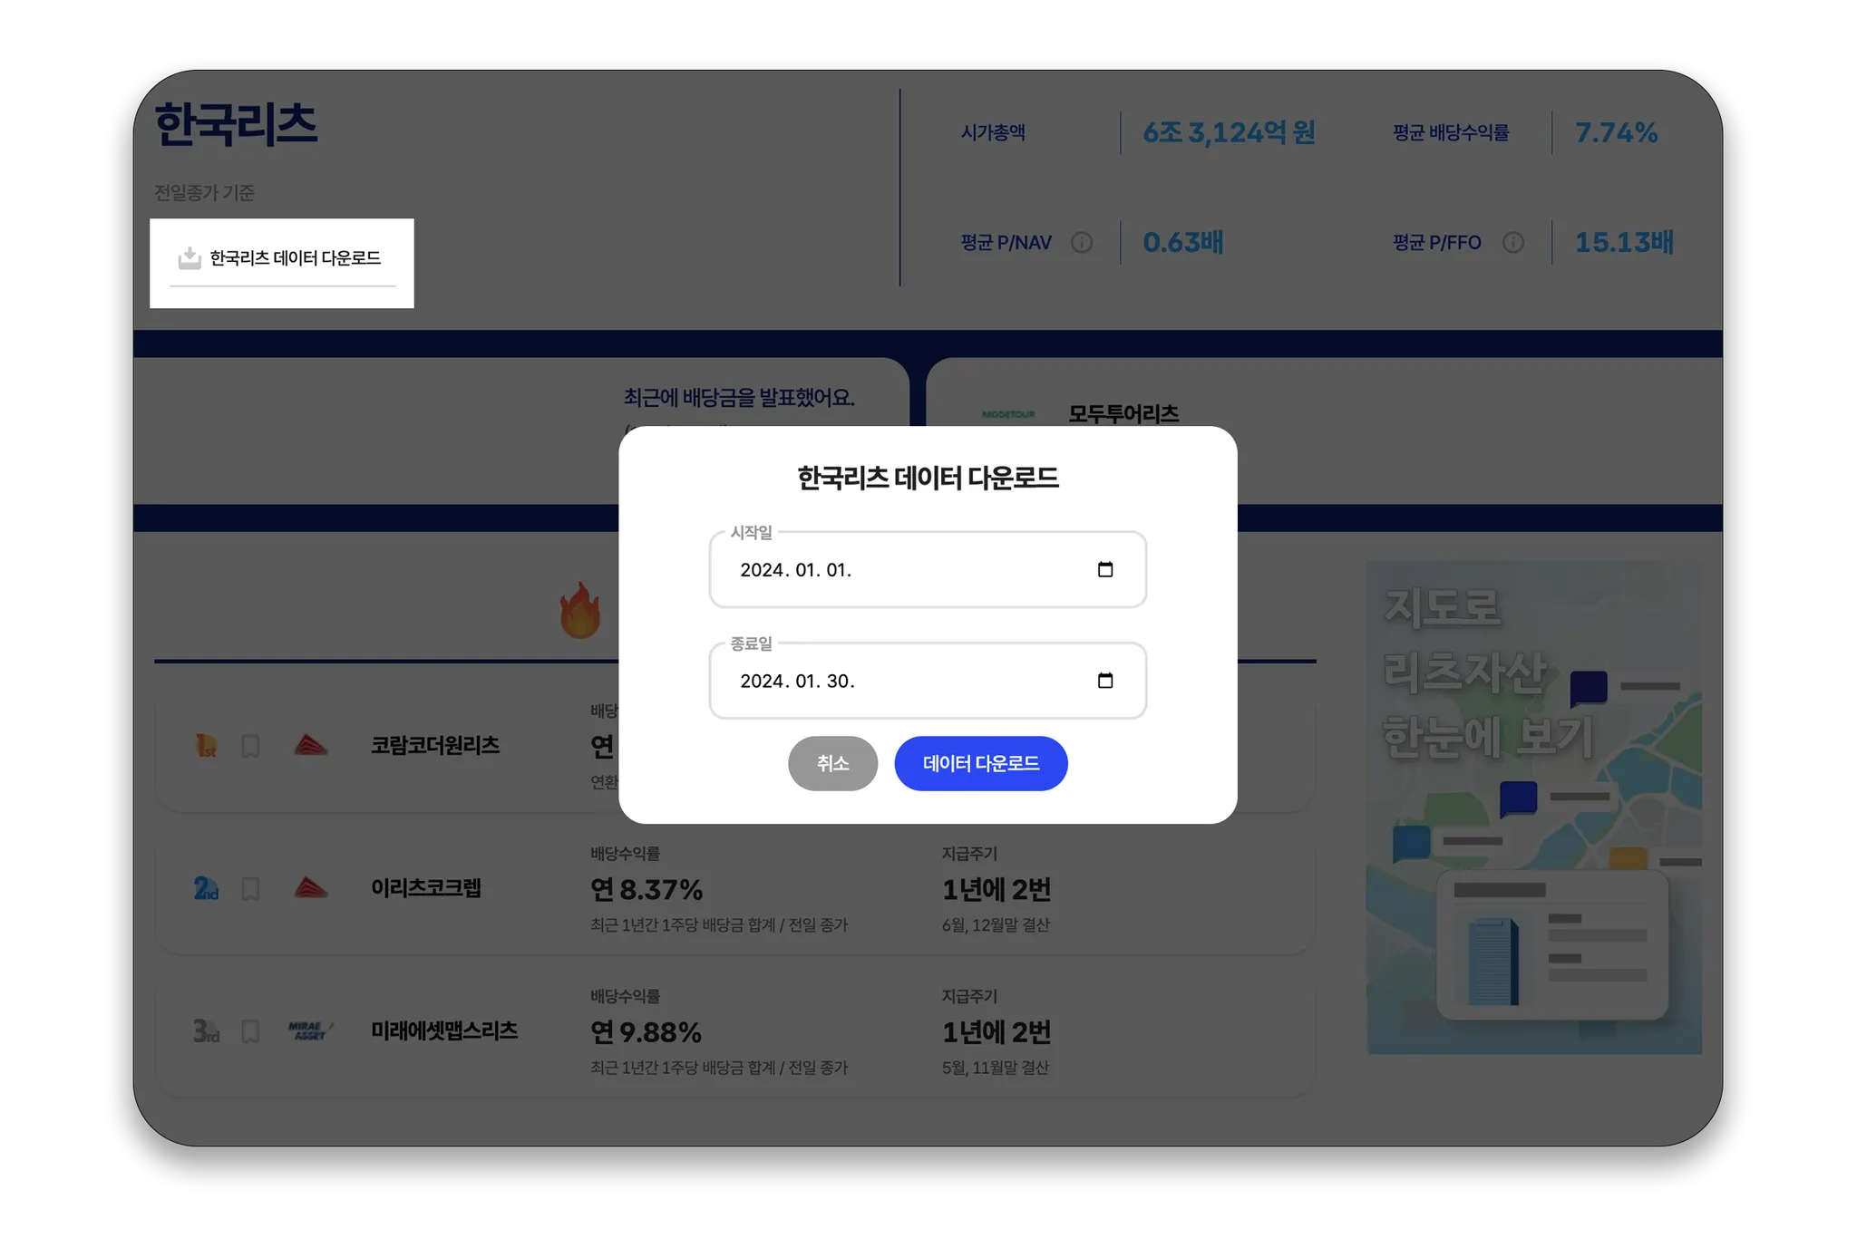This screenshot has width=1857, height=1238.
Task: Click info icon next to 평균 P/FFO
Action: point(1512,243)
